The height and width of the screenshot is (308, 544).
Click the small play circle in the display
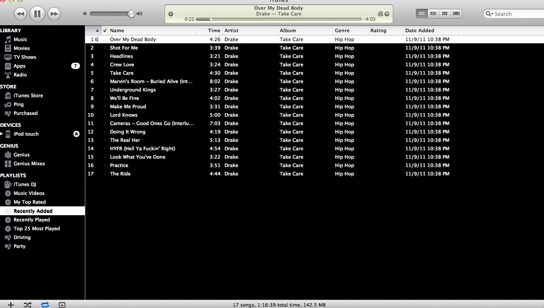[171, 14]
